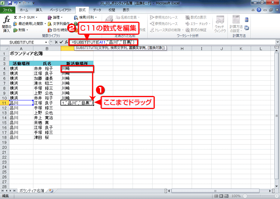Expand the formula bar with right-end arrow

click(277, 42)
